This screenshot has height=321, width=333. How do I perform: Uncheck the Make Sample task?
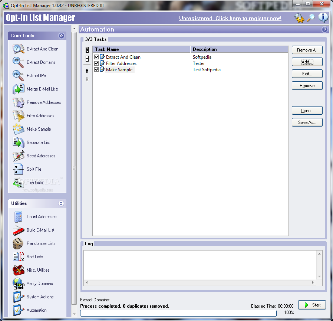(97, 70)
